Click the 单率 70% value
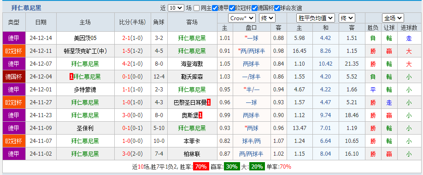This screenshot has height=175, width=423. coord(285,167)
